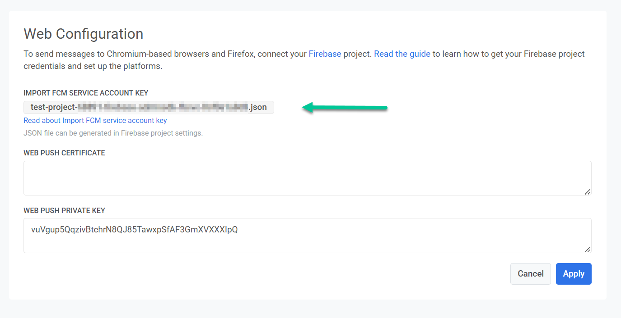Open Read about Import FCM service account key

[95, 121]
